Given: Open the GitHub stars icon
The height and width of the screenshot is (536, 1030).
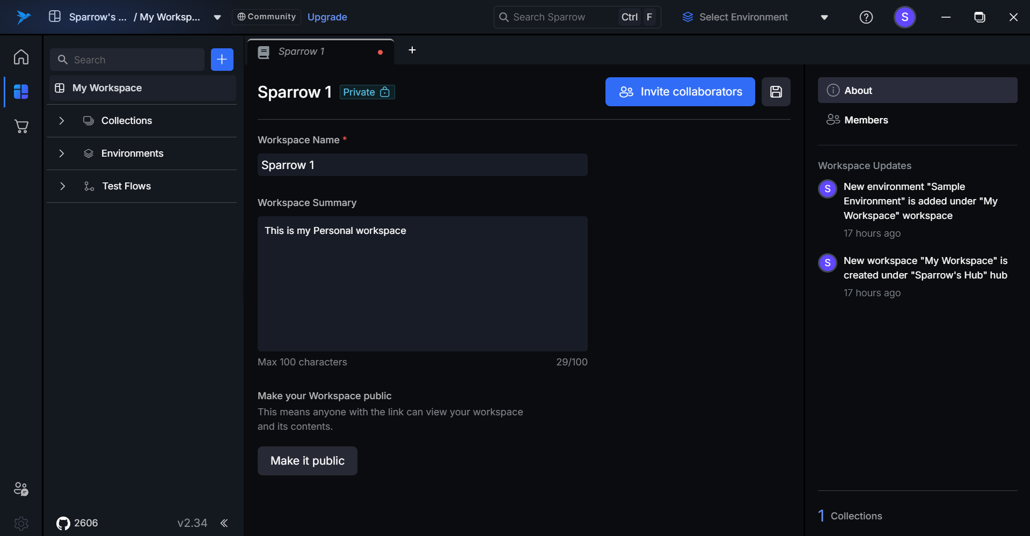Looking at the screenshot, I should 63,523.
